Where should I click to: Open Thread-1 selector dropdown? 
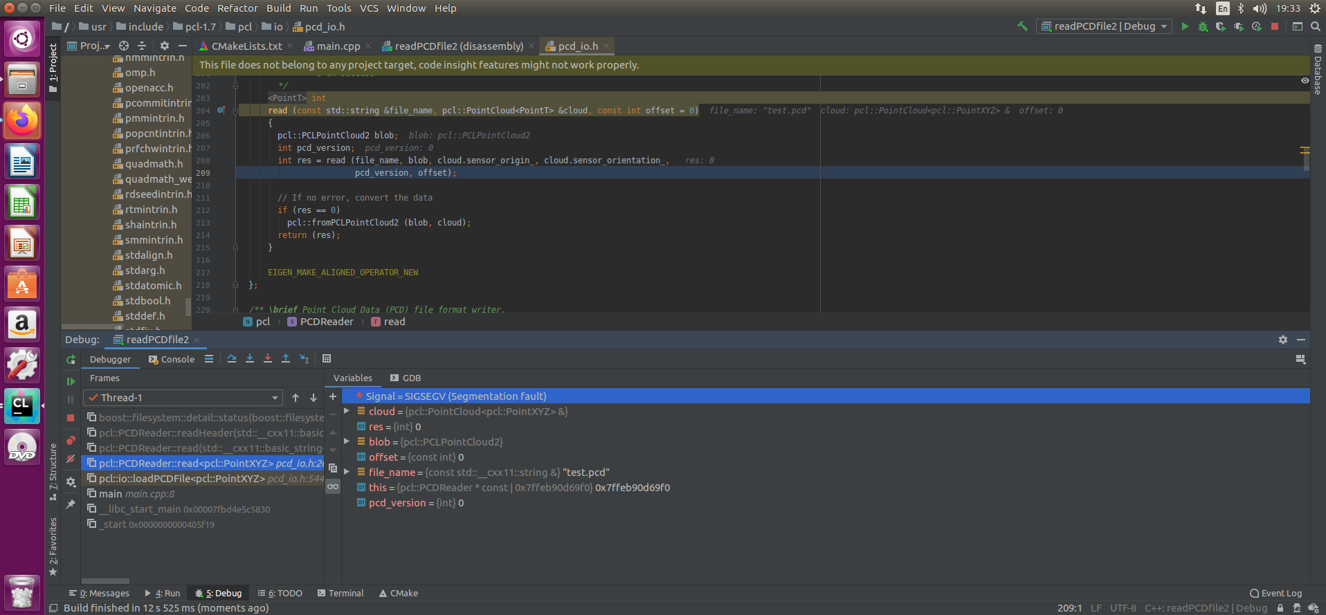183,398
